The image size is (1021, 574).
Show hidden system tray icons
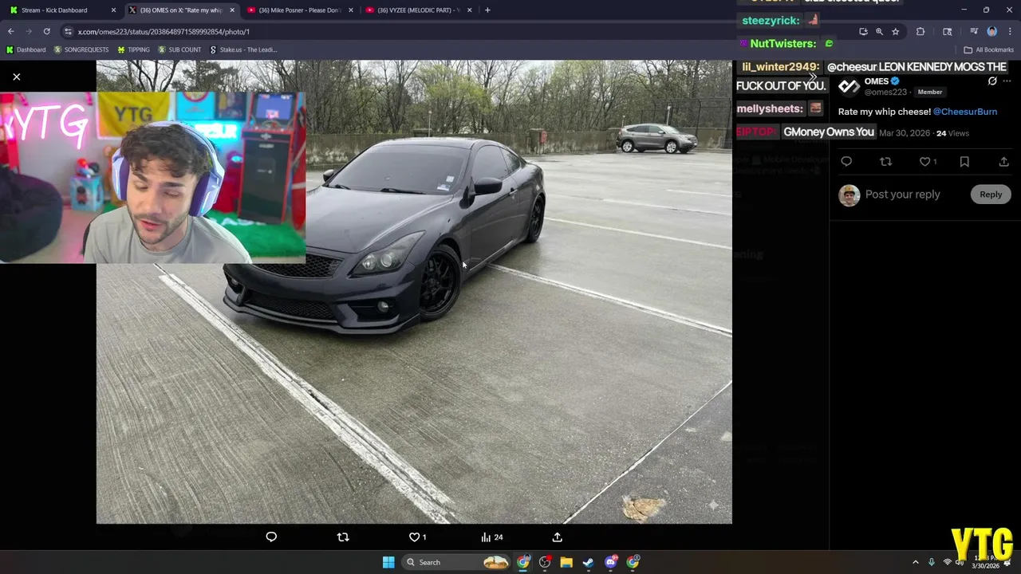coord(916,562)
